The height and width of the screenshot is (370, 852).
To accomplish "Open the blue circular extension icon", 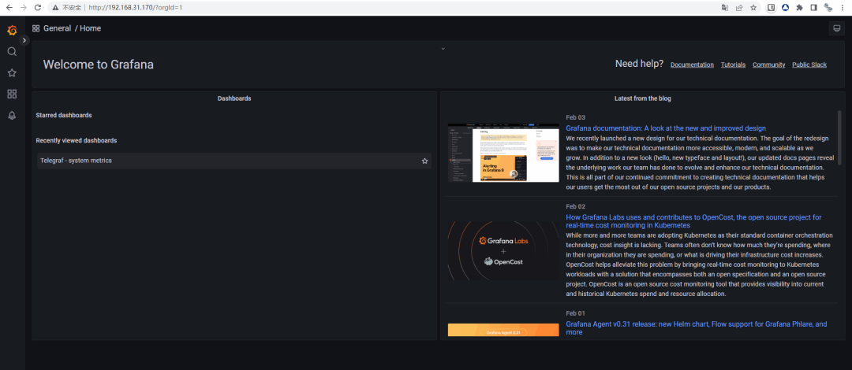I will (785, 8).
